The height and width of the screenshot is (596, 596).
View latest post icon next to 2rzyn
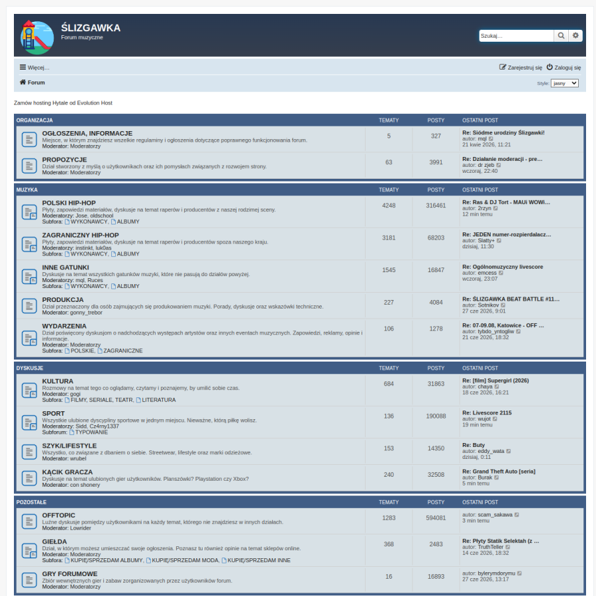coord(495,209)
